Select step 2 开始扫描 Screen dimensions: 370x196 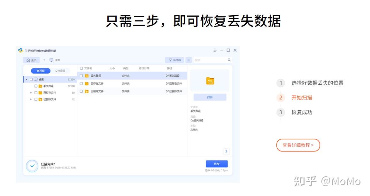302,98
